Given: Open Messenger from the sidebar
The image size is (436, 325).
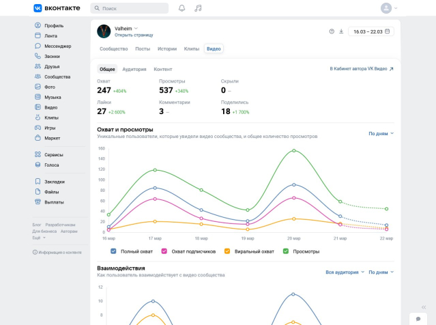Looking at the screenshot, I should [57, 46].
